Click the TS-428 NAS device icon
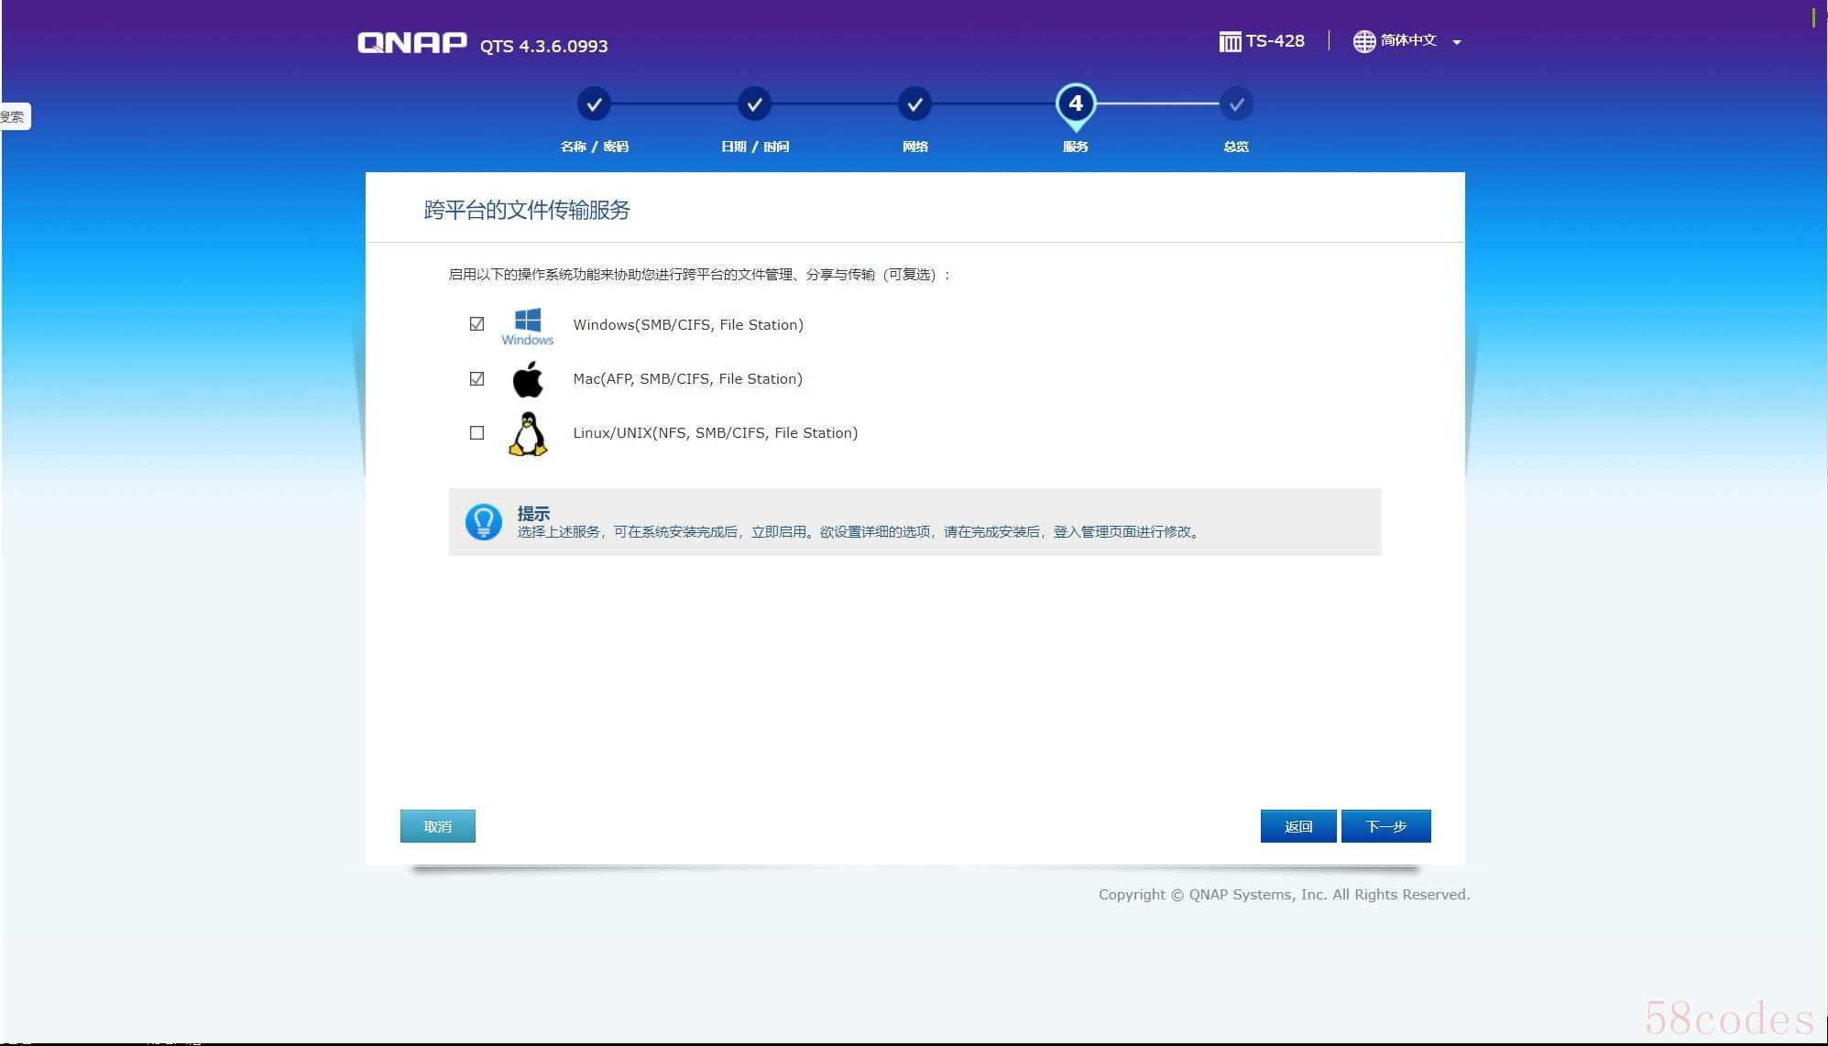Screen dimensions: 1828x1046 click(x=1230, y=41)
